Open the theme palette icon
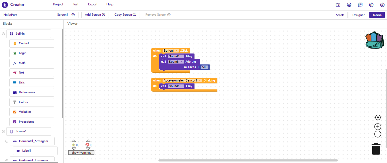 (x=349, y=5)
